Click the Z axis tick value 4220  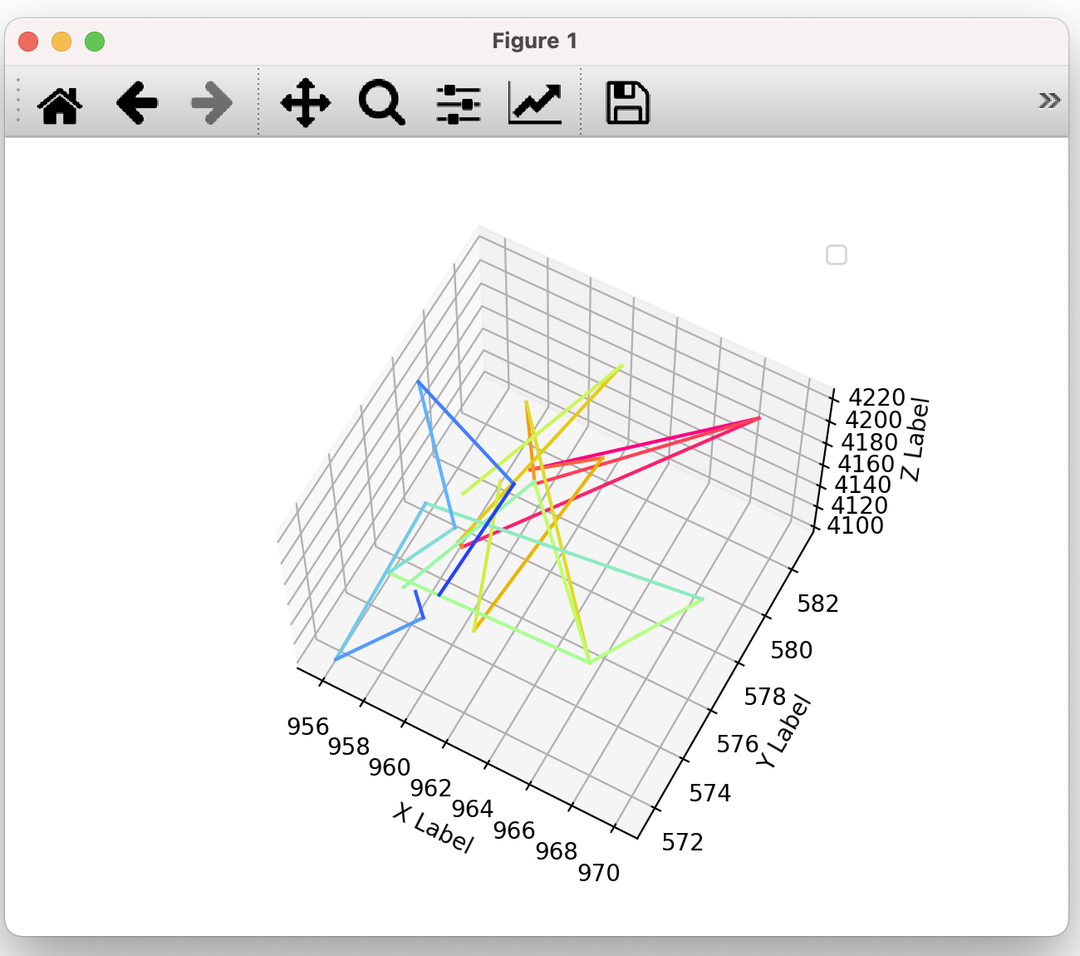pyautogui.click(x=876, y=397)
